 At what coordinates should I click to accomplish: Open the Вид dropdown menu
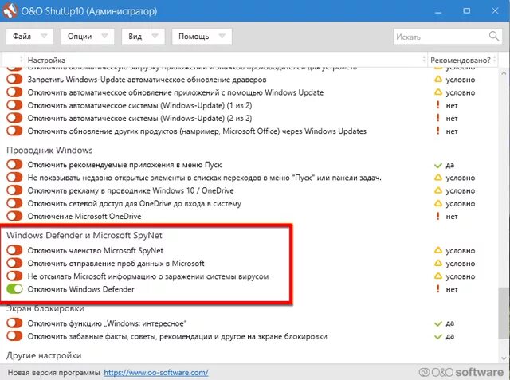[x=143, y=36]
